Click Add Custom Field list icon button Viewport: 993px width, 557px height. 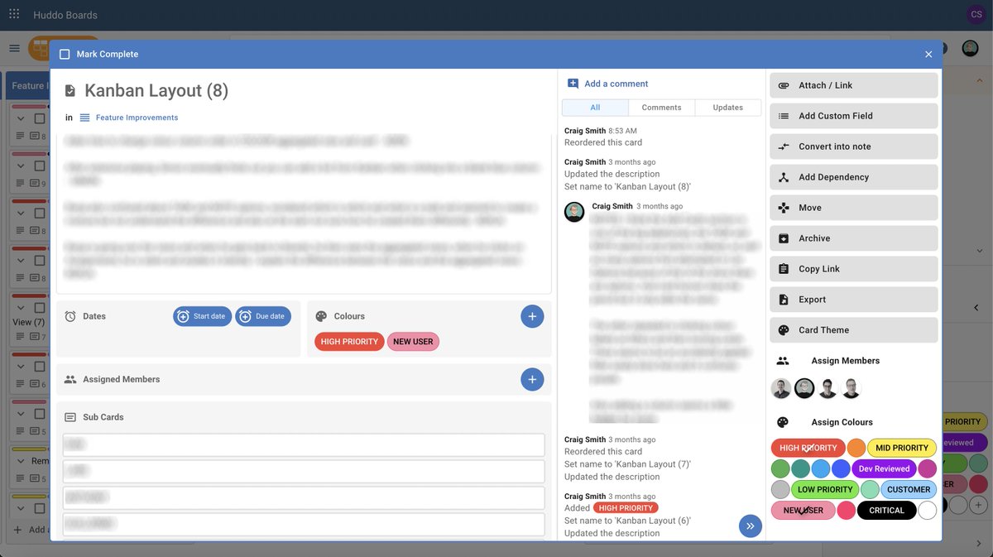pos(854,116)
